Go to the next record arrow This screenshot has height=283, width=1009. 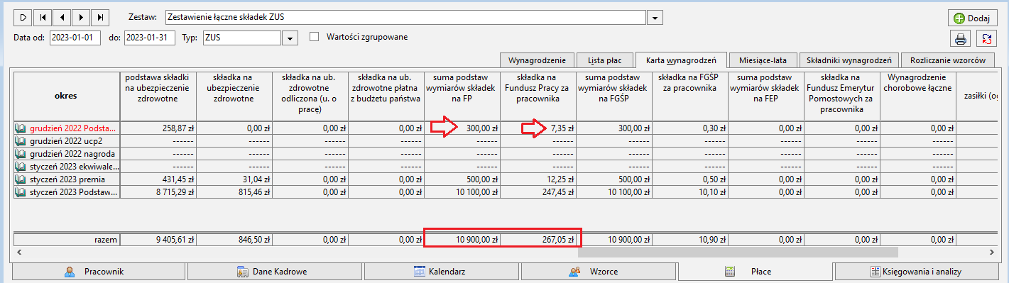tap(82, 17)
